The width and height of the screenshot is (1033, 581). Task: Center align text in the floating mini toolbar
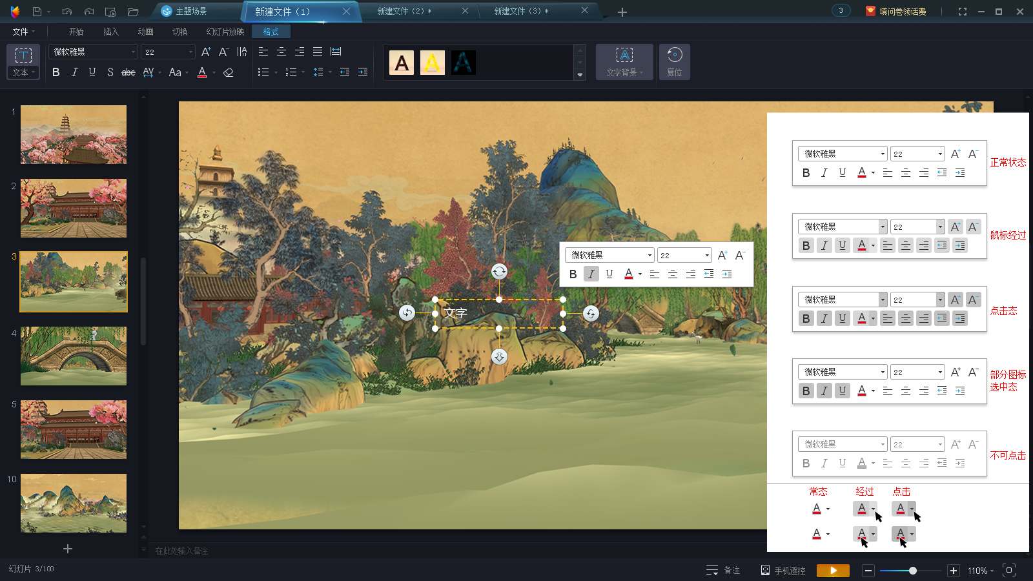point(673,274)
